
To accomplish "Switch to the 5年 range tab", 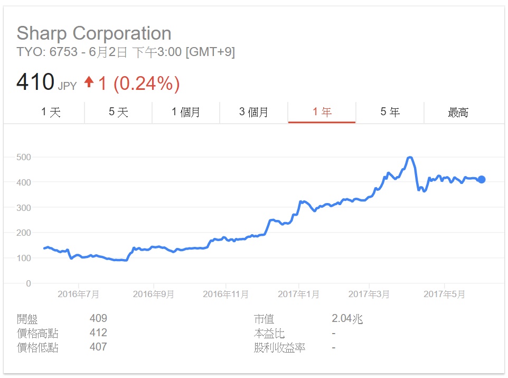I will point(390,112).
